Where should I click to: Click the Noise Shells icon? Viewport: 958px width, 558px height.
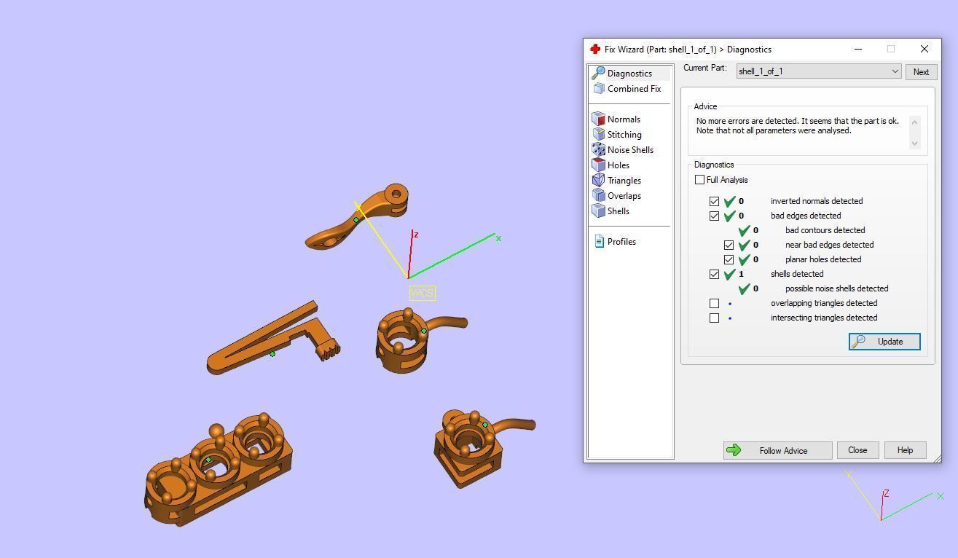599,149
